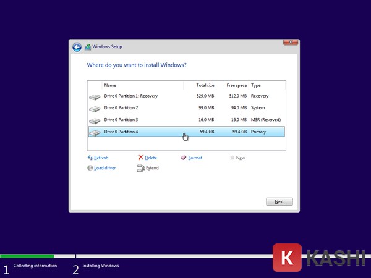Click the Refresh icon
This screenshot has width=371, height=278.
[x=91, y=158]
